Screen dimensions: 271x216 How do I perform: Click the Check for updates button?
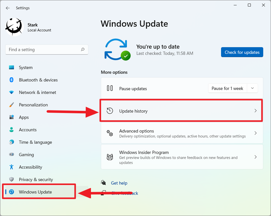[x=242, y=52]
